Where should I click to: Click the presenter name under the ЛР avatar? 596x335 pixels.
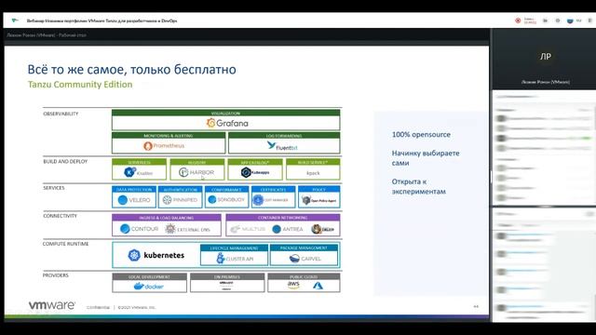click(x=546, y=82)
